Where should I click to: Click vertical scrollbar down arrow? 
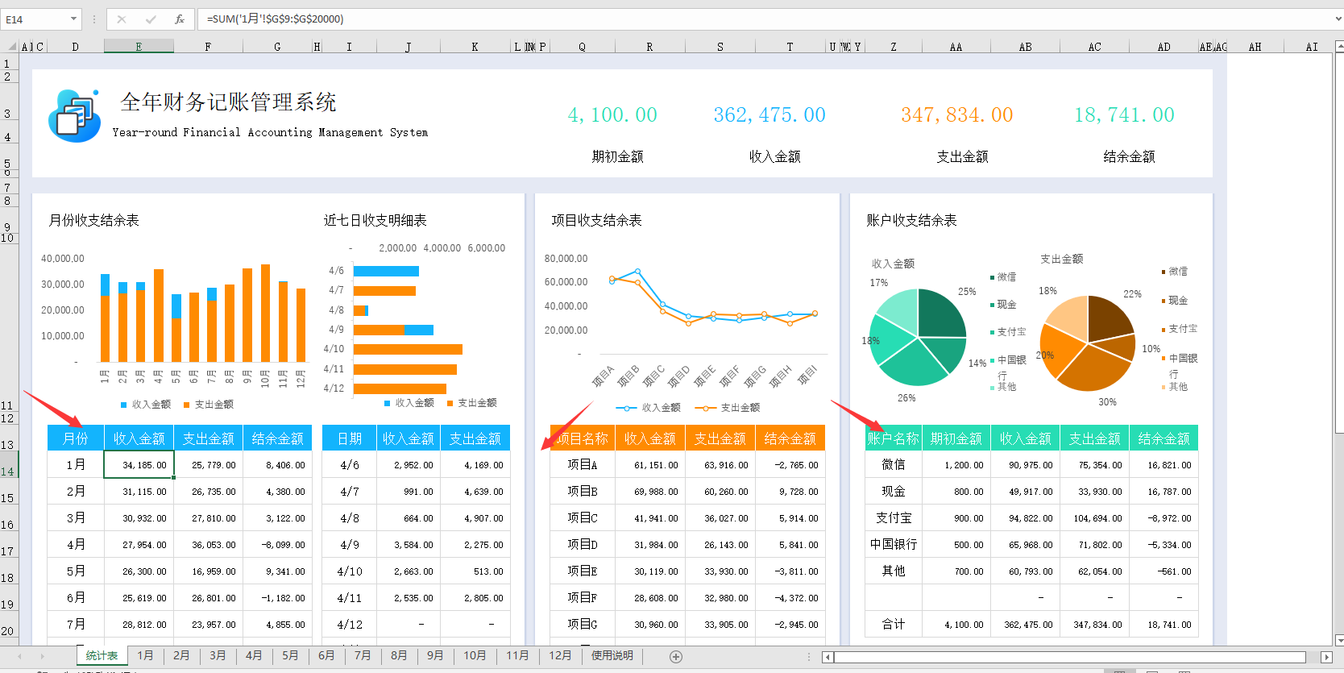[x=1339, y=640]
